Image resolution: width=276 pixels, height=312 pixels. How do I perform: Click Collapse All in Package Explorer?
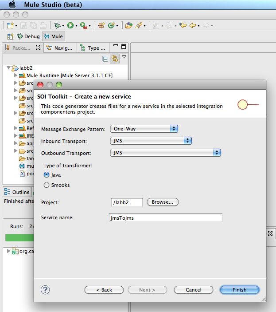pyautogui.click(x=105, y=59)
